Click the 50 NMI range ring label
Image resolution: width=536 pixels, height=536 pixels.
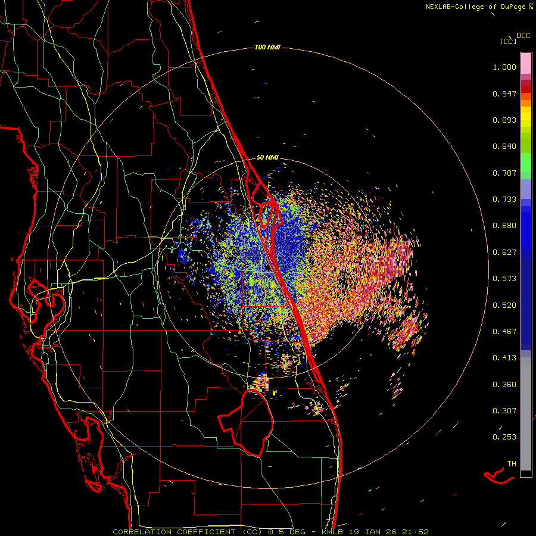click(x=267, y=157)
